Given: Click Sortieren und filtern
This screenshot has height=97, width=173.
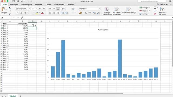Looking at the screenshot, I should [162, 11].
